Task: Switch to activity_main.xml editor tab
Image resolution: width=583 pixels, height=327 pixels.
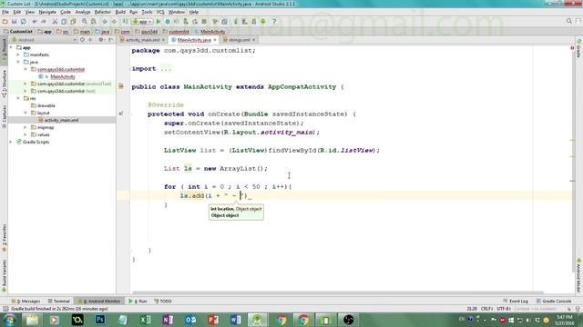Action: (143, 40)
